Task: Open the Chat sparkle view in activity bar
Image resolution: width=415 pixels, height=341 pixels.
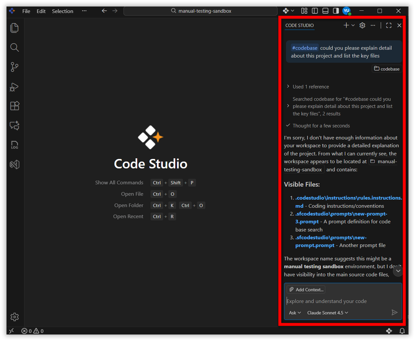Action: click(15, 125)
